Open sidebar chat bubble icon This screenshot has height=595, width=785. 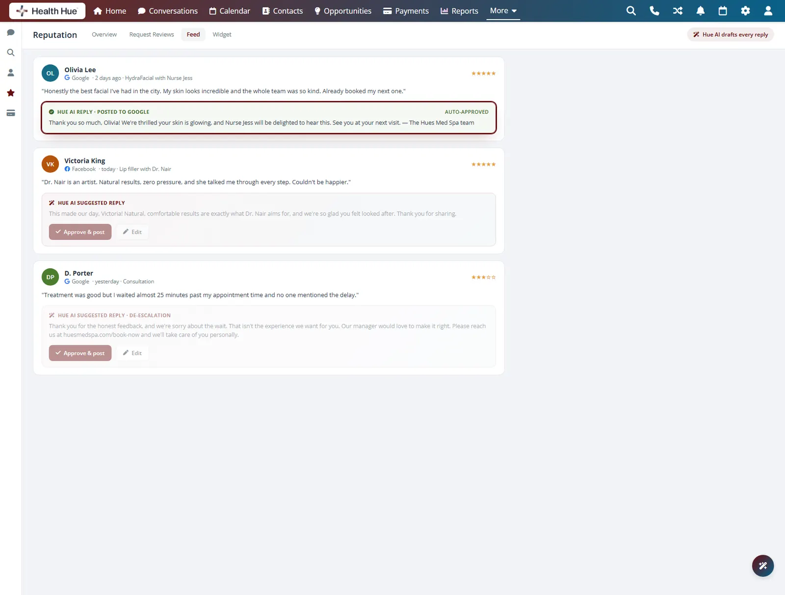(x=11, y=32)
